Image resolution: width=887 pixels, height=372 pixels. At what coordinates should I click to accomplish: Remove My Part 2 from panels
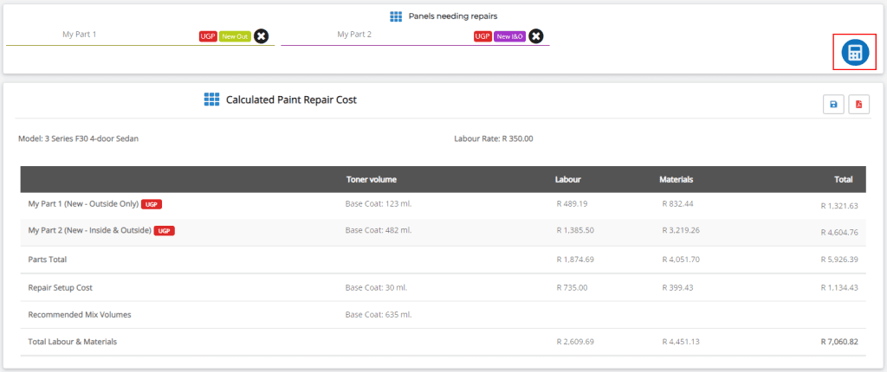click(x=536, y=36)
